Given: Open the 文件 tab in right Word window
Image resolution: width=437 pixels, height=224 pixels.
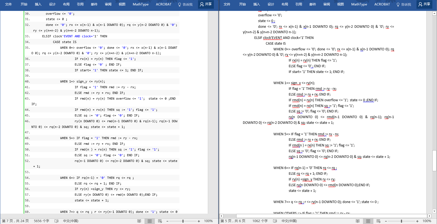Looking at the screenshot, I should click(227, 4).
